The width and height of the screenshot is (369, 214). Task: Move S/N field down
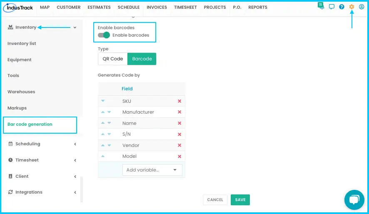[109, 134]
